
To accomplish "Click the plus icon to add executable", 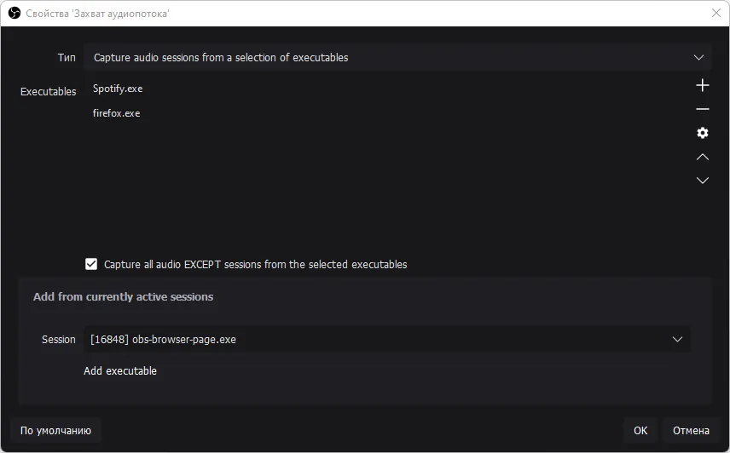I will pyautogui.click(x=702, y=85).
